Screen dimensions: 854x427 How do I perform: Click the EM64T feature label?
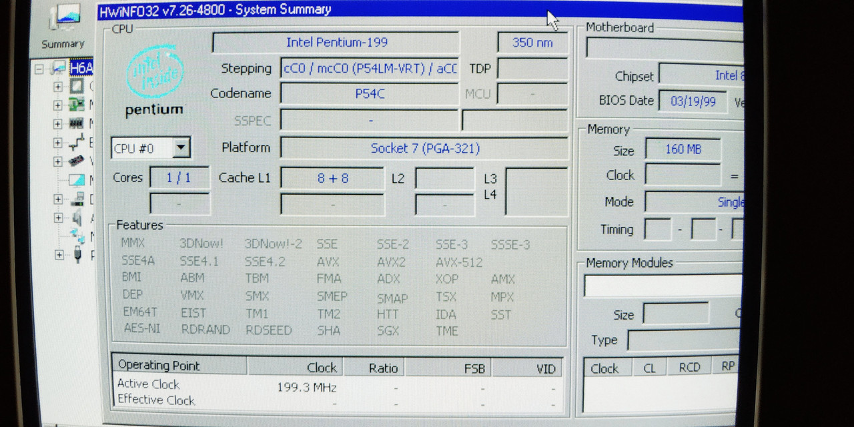tap(140, 312)
